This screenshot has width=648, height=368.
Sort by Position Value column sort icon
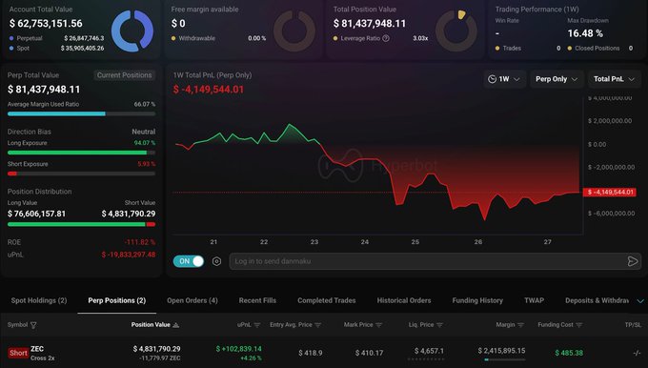(176, 325)
